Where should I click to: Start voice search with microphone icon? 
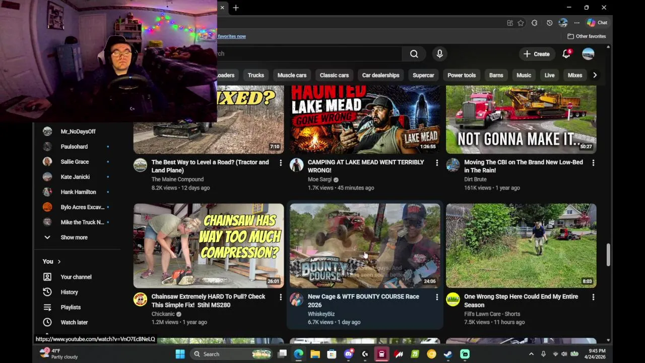(439, 54)
